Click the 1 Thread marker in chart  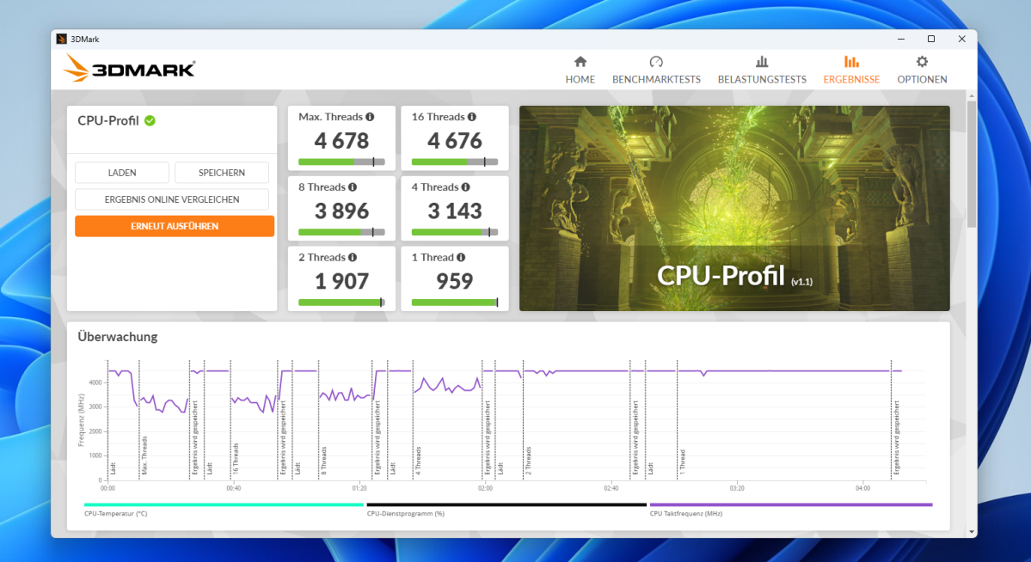coord(683,461)
